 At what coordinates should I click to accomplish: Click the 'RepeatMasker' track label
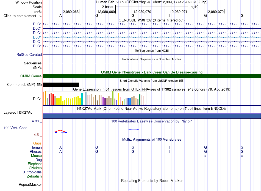(30, 184)
